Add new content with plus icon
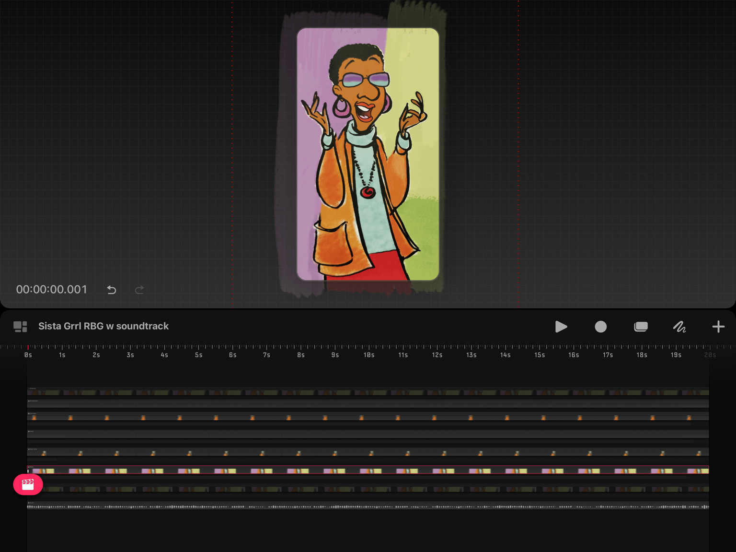The width and height of the screenshot is (736, 552). tap(718, 327)
